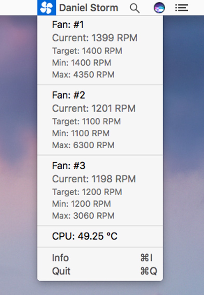Open Notification Center list icon
204x295 pixels.
tap(181, 8)
